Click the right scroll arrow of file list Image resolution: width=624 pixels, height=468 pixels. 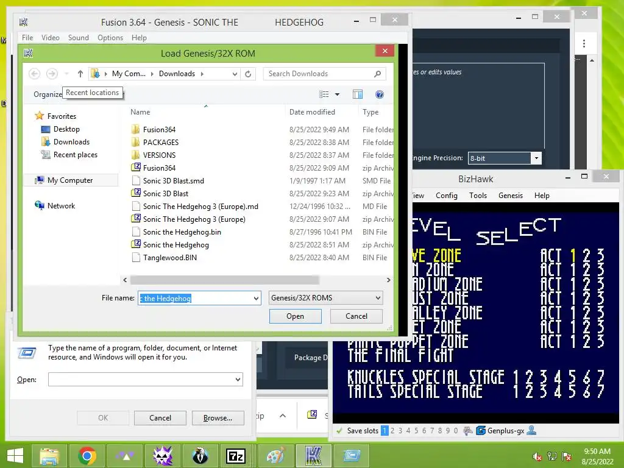tap(388, 280)
